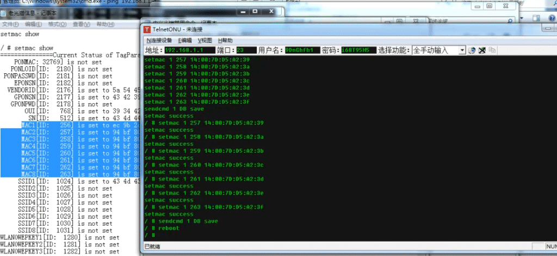This screenshot has height=256, width=557.
Task: Focus the 密码 field in TelnetONU
Action: click(x=358, y=50)
